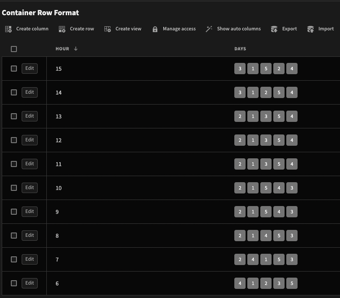Select the checkbox in hour 11 row
The image size is (340, 298).
coord(14,164)
